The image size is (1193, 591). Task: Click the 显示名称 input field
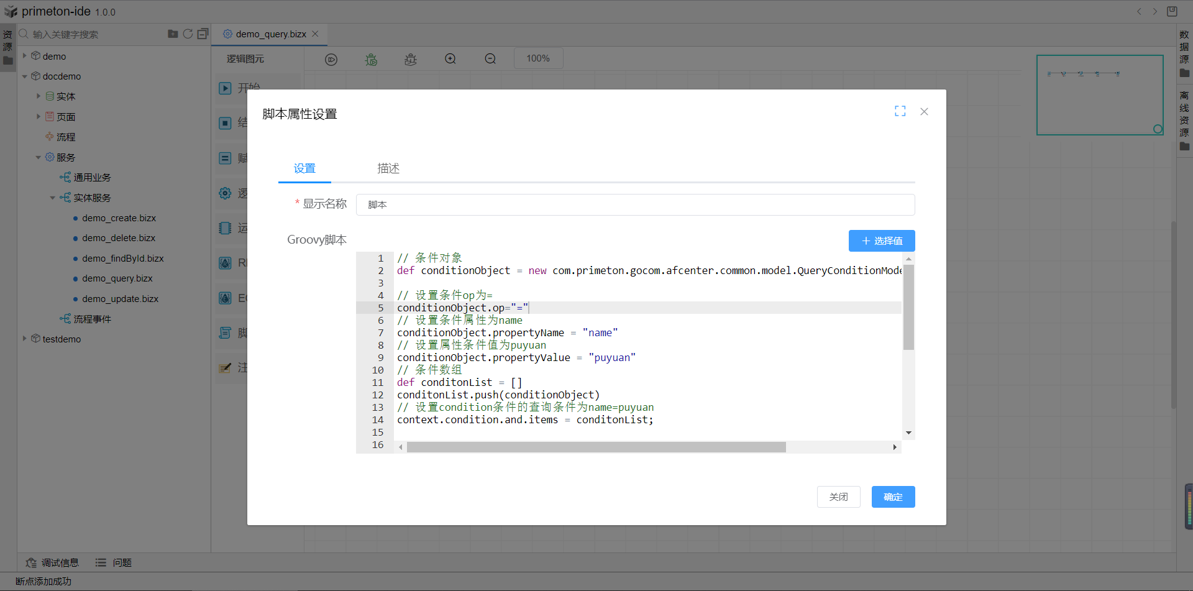[634, 204]
